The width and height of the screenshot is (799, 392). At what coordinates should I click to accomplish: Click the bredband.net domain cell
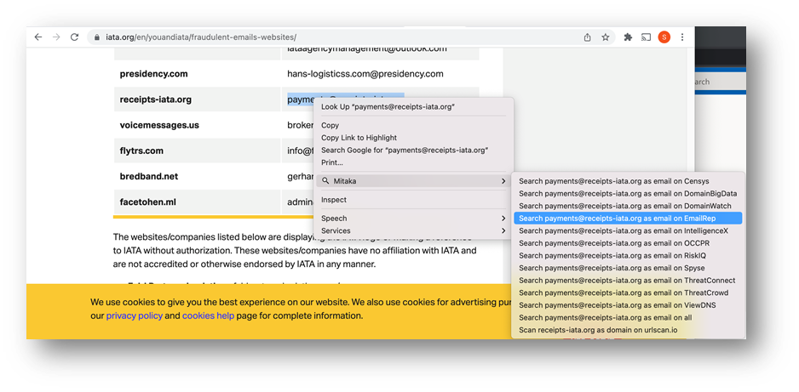point(198,176)
